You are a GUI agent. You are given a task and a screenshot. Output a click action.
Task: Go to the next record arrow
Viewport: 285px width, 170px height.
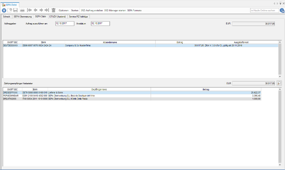(x=41, y=10)
